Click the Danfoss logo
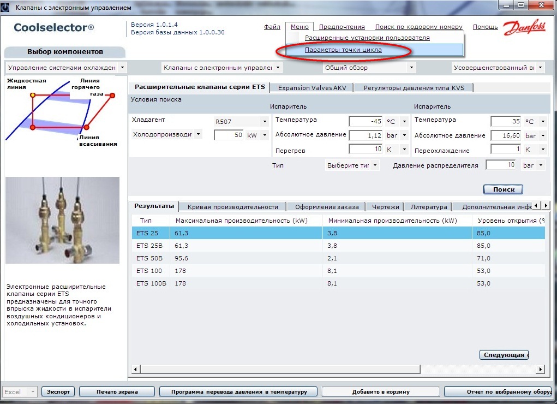Viewport: 557px width, 404px height. click(x=524, y=27)
